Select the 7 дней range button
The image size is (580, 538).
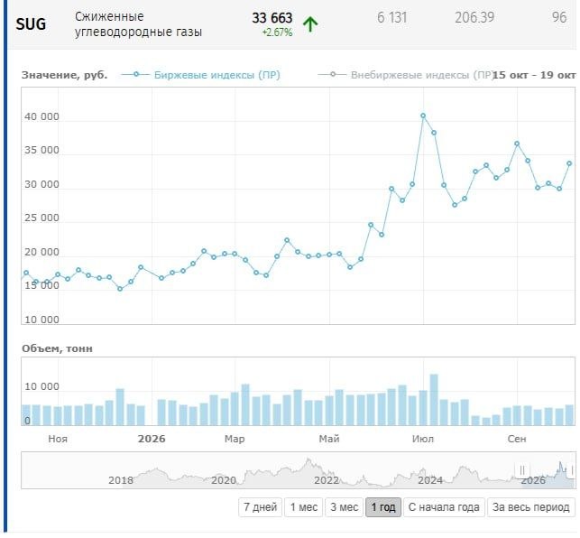260,507
